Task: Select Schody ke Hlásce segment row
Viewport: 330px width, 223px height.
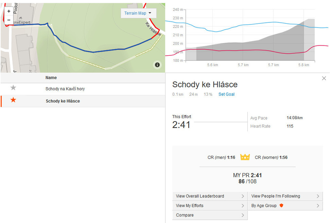Action: coord(63,101)
